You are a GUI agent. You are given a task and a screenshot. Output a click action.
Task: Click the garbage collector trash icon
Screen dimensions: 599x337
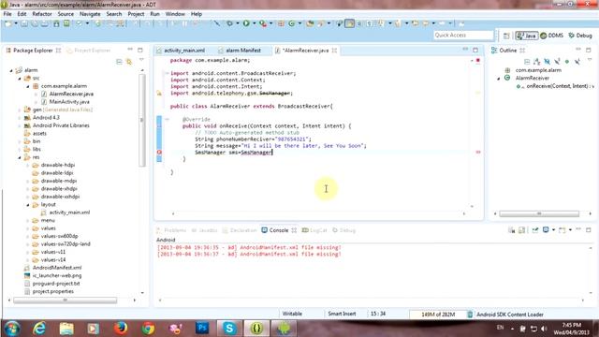click(x=470, y=315)
